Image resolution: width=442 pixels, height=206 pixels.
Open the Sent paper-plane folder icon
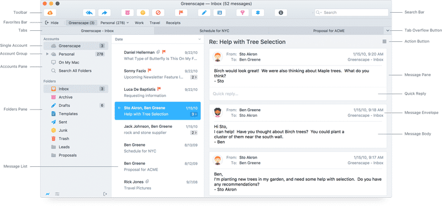click(54, 122)
